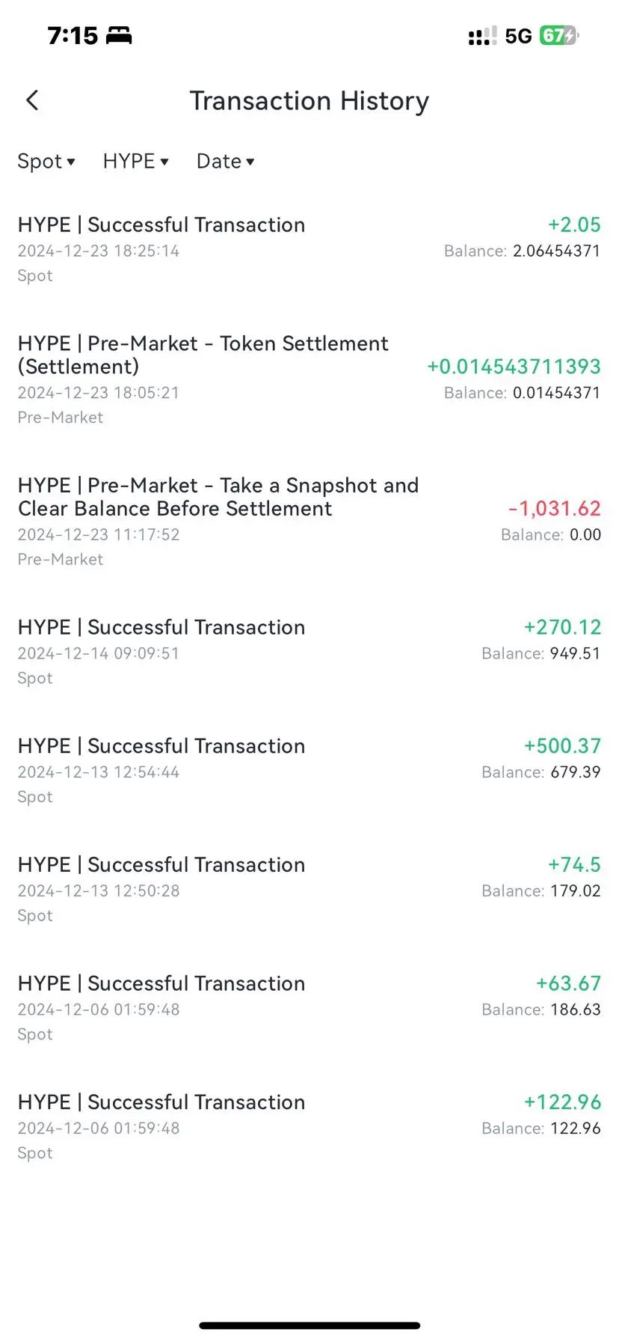This screenshot has width=619, height=1341.
Task: Tap the back arrow icon
Action: point(32,100)
